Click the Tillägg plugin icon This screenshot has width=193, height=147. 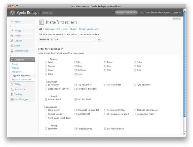[x=12, y=84]
